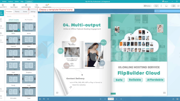The height and width of the screenshot is (101, 180).
Task: Click the share icon in flipbook bar
Action: (173, 99)
